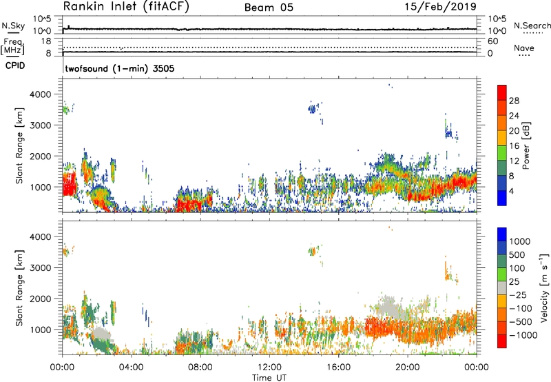The width and height of the screenshot is (551, 382).
Task: Click the red segment of the Power colorbar
Action: [x=502, y=92]
